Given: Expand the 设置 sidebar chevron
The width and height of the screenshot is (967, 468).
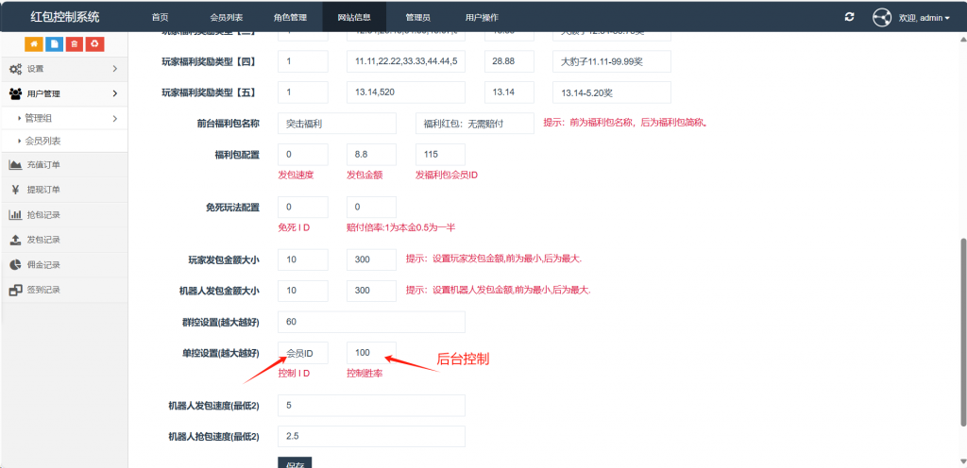Looking at the screenshot, I should 114,69.
